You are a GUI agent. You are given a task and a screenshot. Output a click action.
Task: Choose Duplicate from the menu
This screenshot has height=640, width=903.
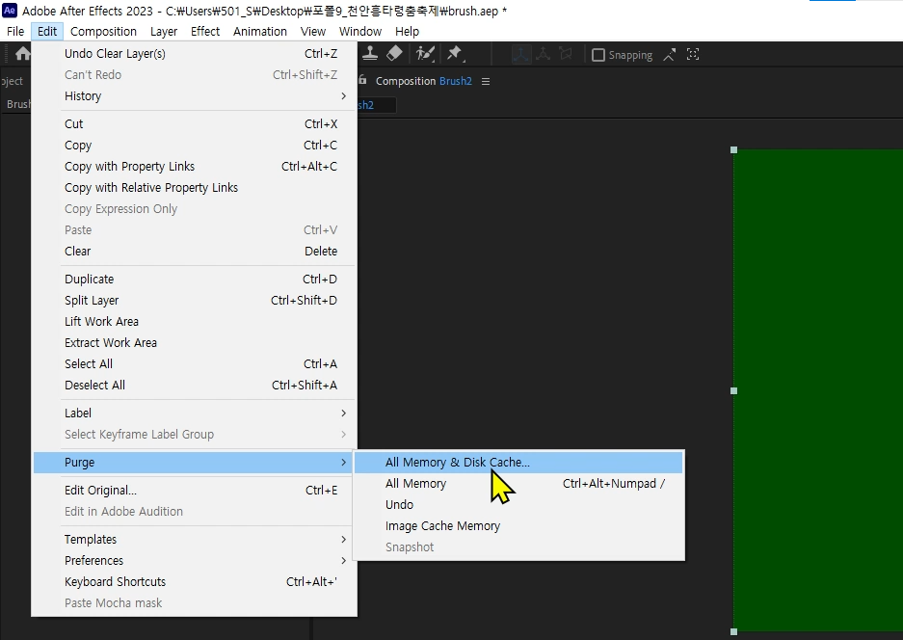[x=195, y=279]
